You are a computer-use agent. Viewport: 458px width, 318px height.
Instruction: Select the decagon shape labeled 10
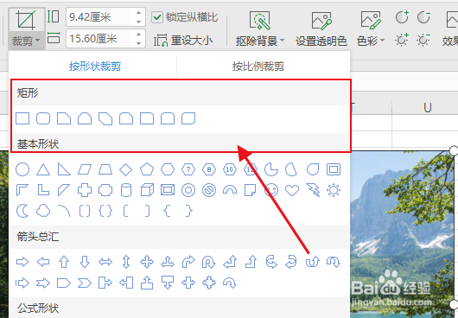coord(230,169)
